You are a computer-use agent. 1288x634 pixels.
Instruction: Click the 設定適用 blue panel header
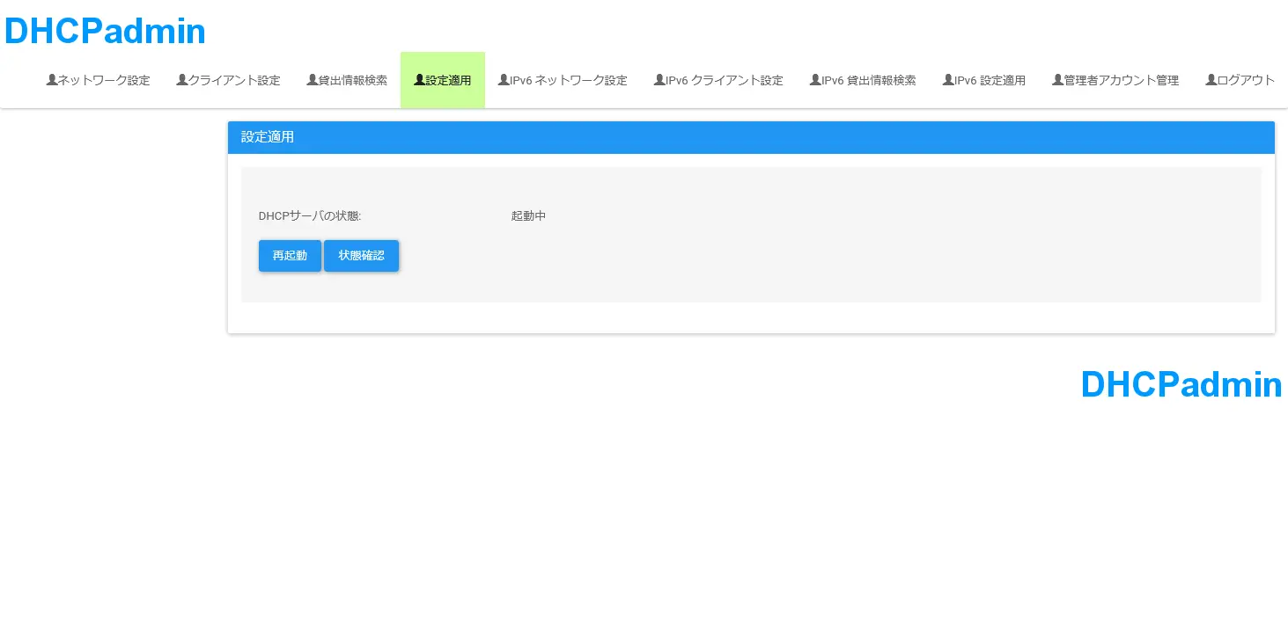click(751, 137)
